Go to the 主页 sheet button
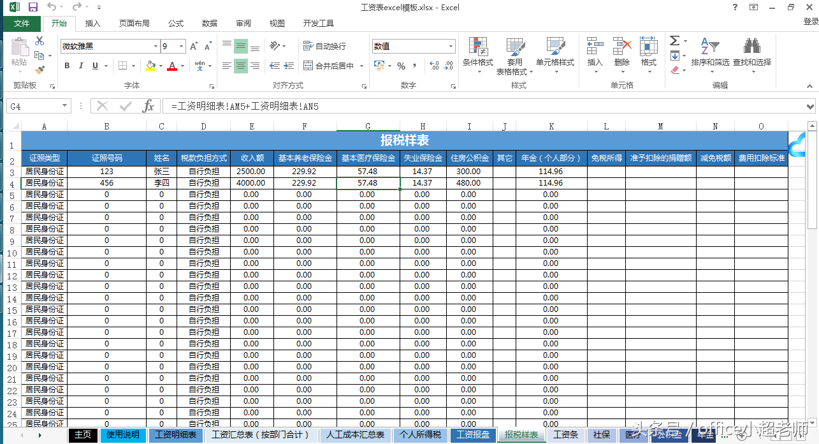 click(x=83, y=435)
